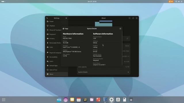Select Displays in the Settings sidebar
The height and width of the screenshot is (103, 184).
pyautogui.click(x=57, y=26)
